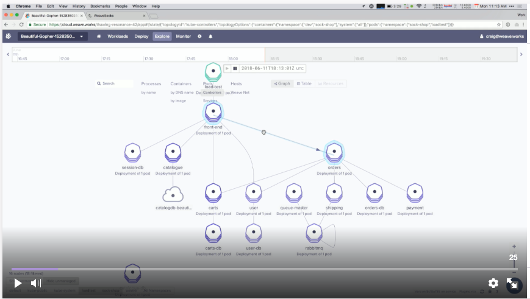Open video player settings gear
The width and height of the screenshot is (530, 299).
tap(493, 283)
